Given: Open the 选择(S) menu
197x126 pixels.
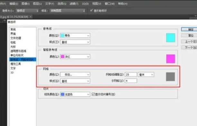Looking at the screenshot, I should [x=62, y=4].
